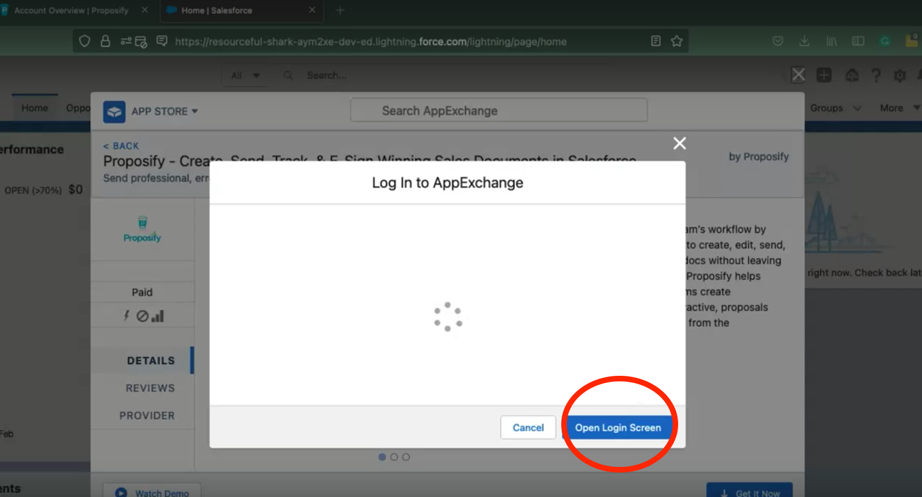
Task: Open the Pocket save icon
Action: (778, 41)
